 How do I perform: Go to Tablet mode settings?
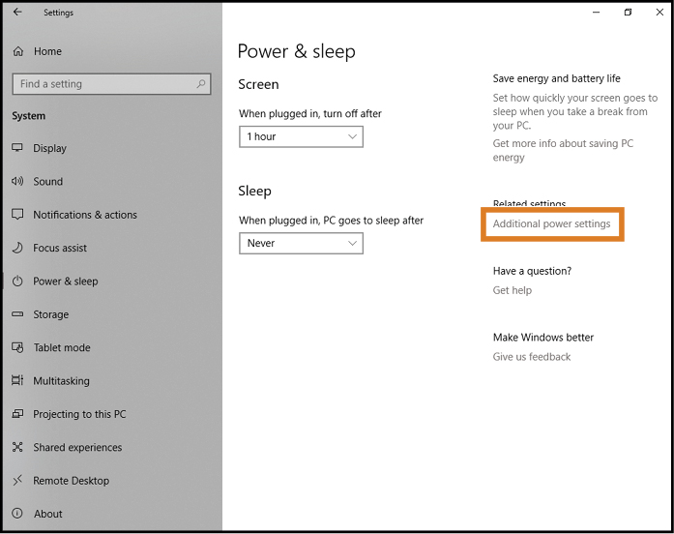[62, 347]
